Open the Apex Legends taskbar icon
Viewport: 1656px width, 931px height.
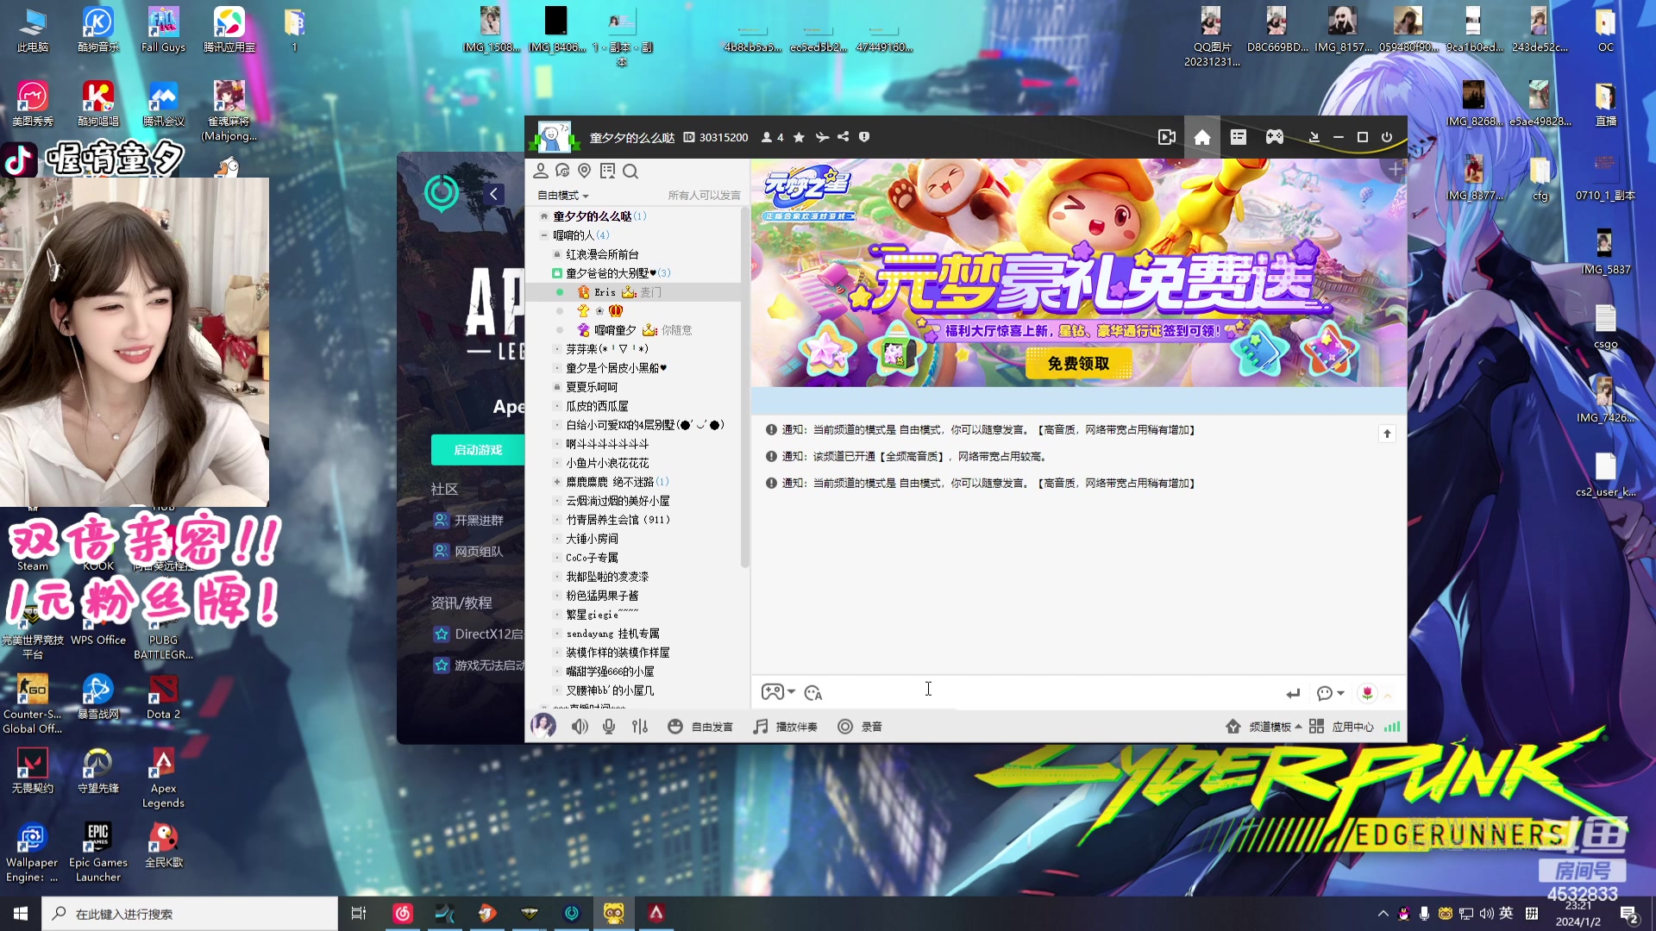coord(656,914)
